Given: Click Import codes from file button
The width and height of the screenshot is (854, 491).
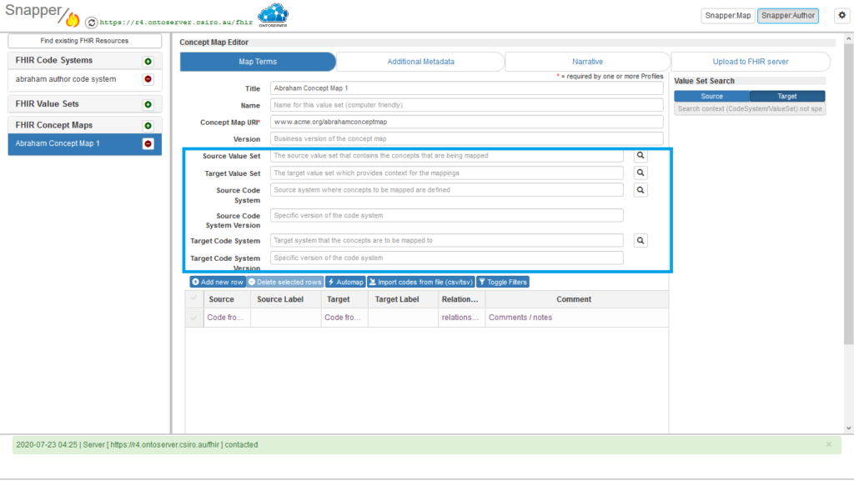Looking at the screenshot, I should tap(421, 282).
